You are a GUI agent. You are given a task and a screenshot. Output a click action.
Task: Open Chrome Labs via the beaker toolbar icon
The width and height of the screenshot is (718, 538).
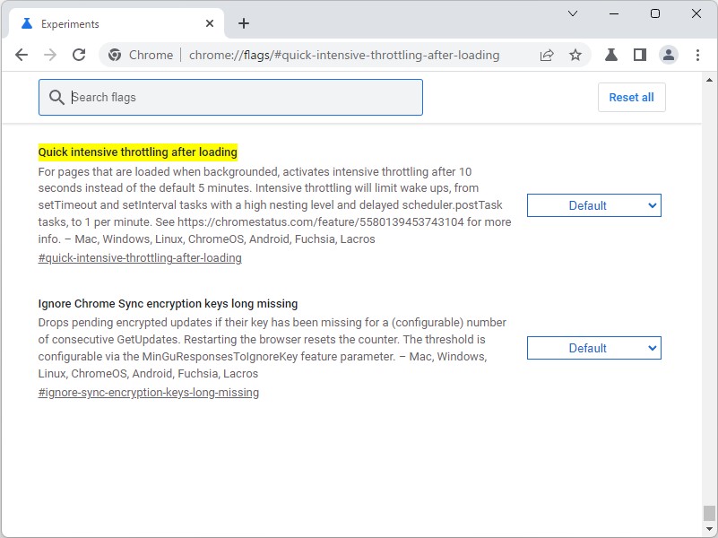pyautogui.click(x=610, y=54)
